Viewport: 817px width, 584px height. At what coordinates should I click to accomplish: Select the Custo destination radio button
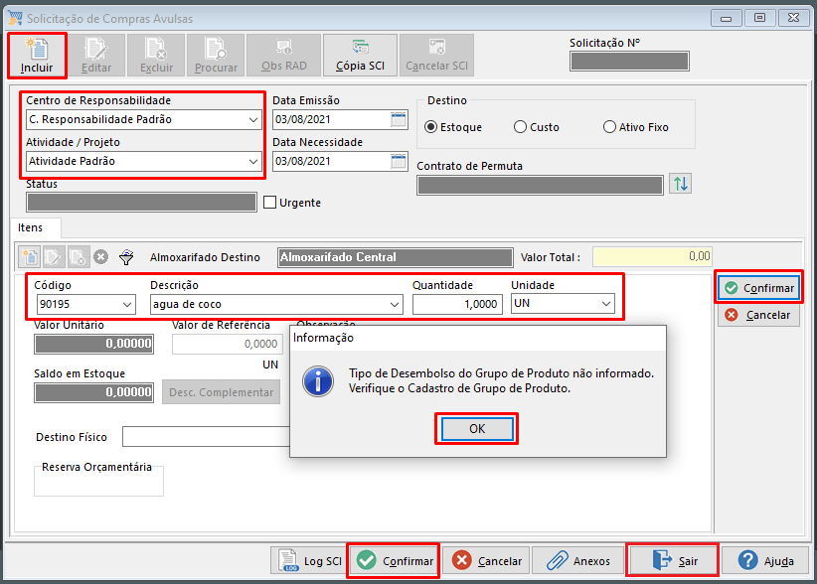tap(520, 127)
